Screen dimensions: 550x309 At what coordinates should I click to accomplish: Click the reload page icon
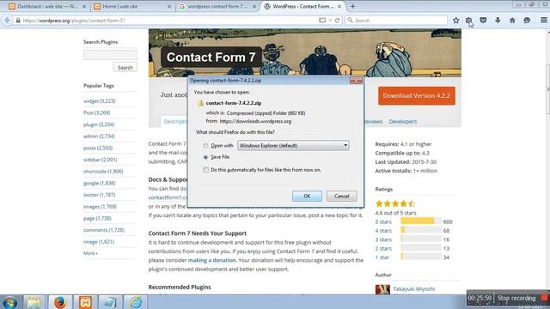[x=337, y=21]
